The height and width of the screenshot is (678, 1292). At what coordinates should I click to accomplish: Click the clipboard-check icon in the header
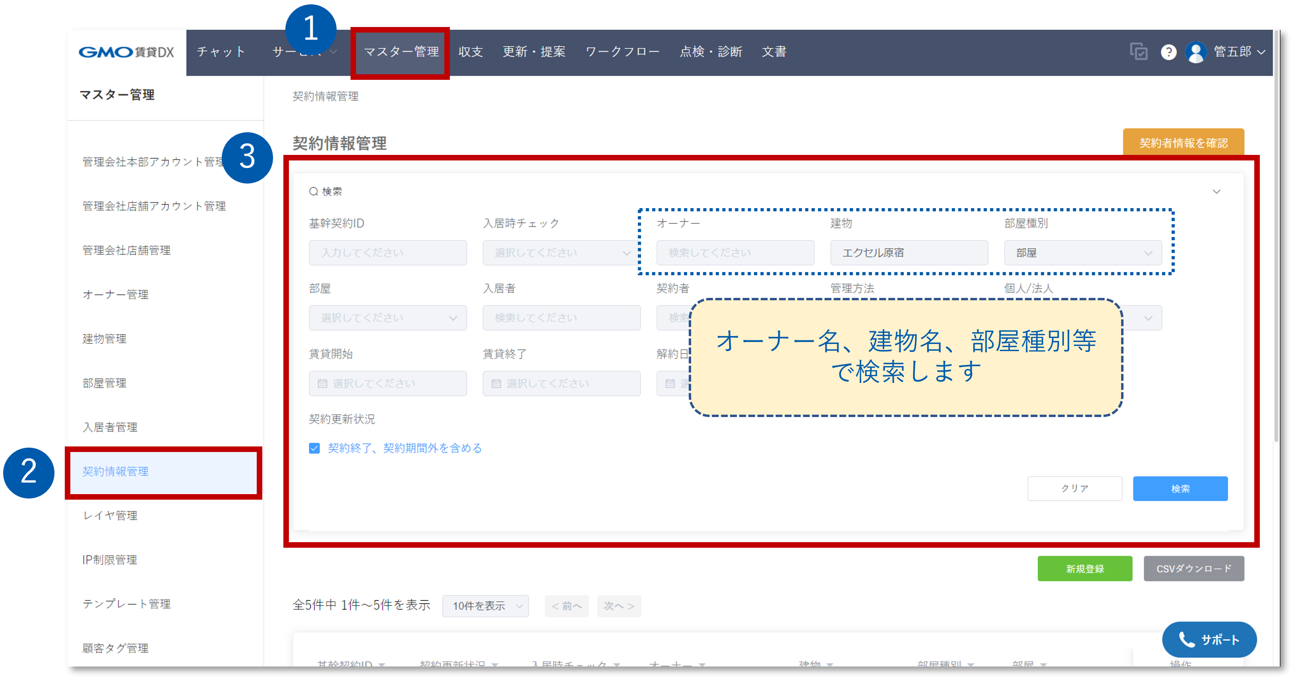point(1139,52)
